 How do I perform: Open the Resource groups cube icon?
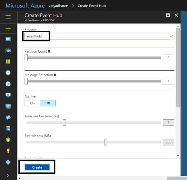8,50
